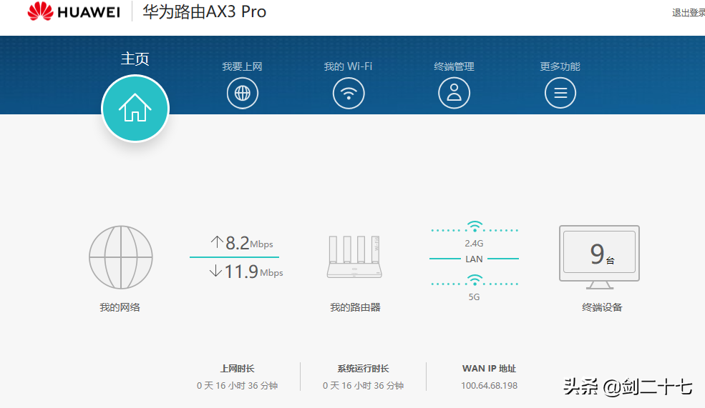
Task: Click the 5G Wi-Fi signal icon
Action: [x=475, y=280]
